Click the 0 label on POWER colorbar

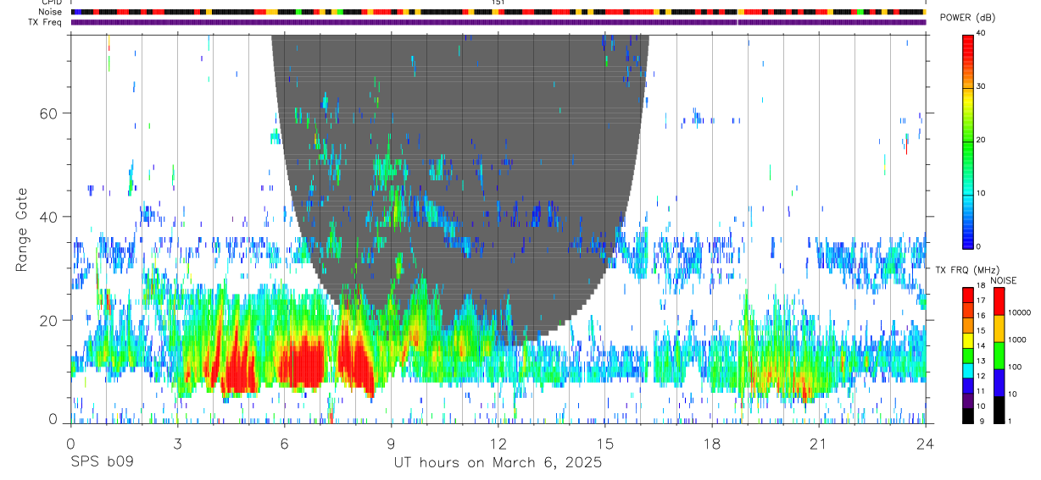978,246
